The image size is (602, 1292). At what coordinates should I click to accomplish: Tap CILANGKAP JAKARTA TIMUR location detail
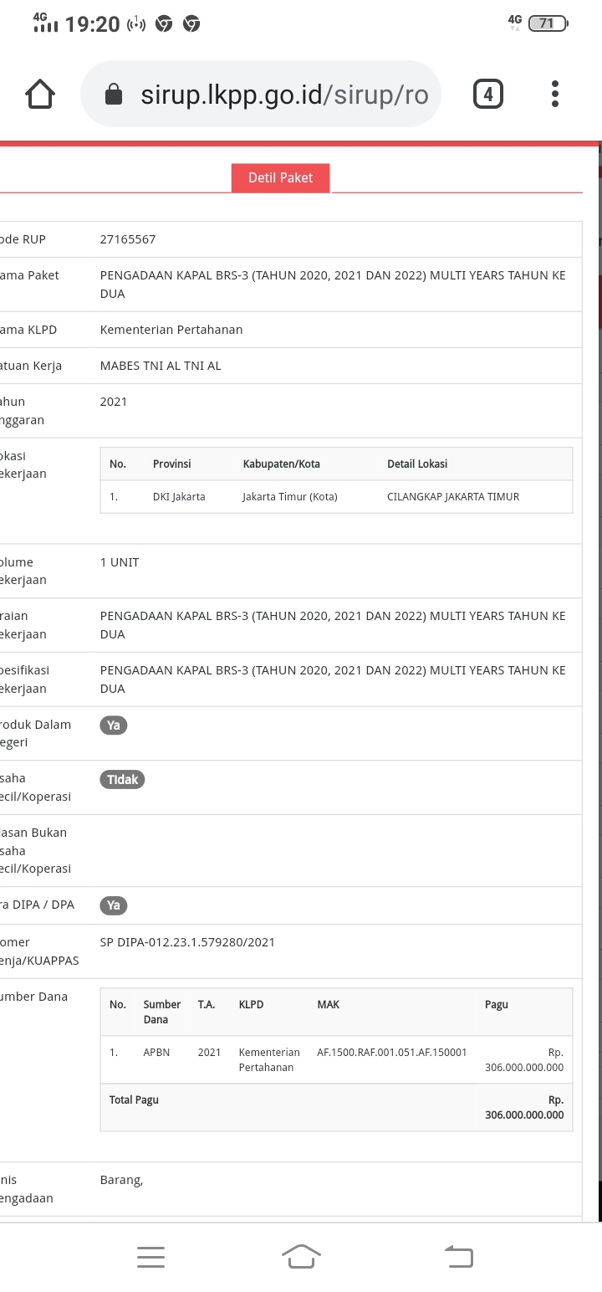[x=453, y=497]
